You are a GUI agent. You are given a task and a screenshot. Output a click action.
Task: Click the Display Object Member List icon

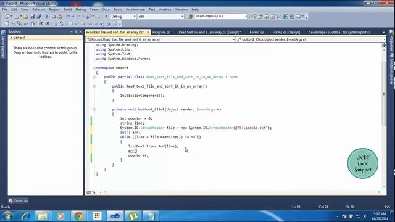7,23
